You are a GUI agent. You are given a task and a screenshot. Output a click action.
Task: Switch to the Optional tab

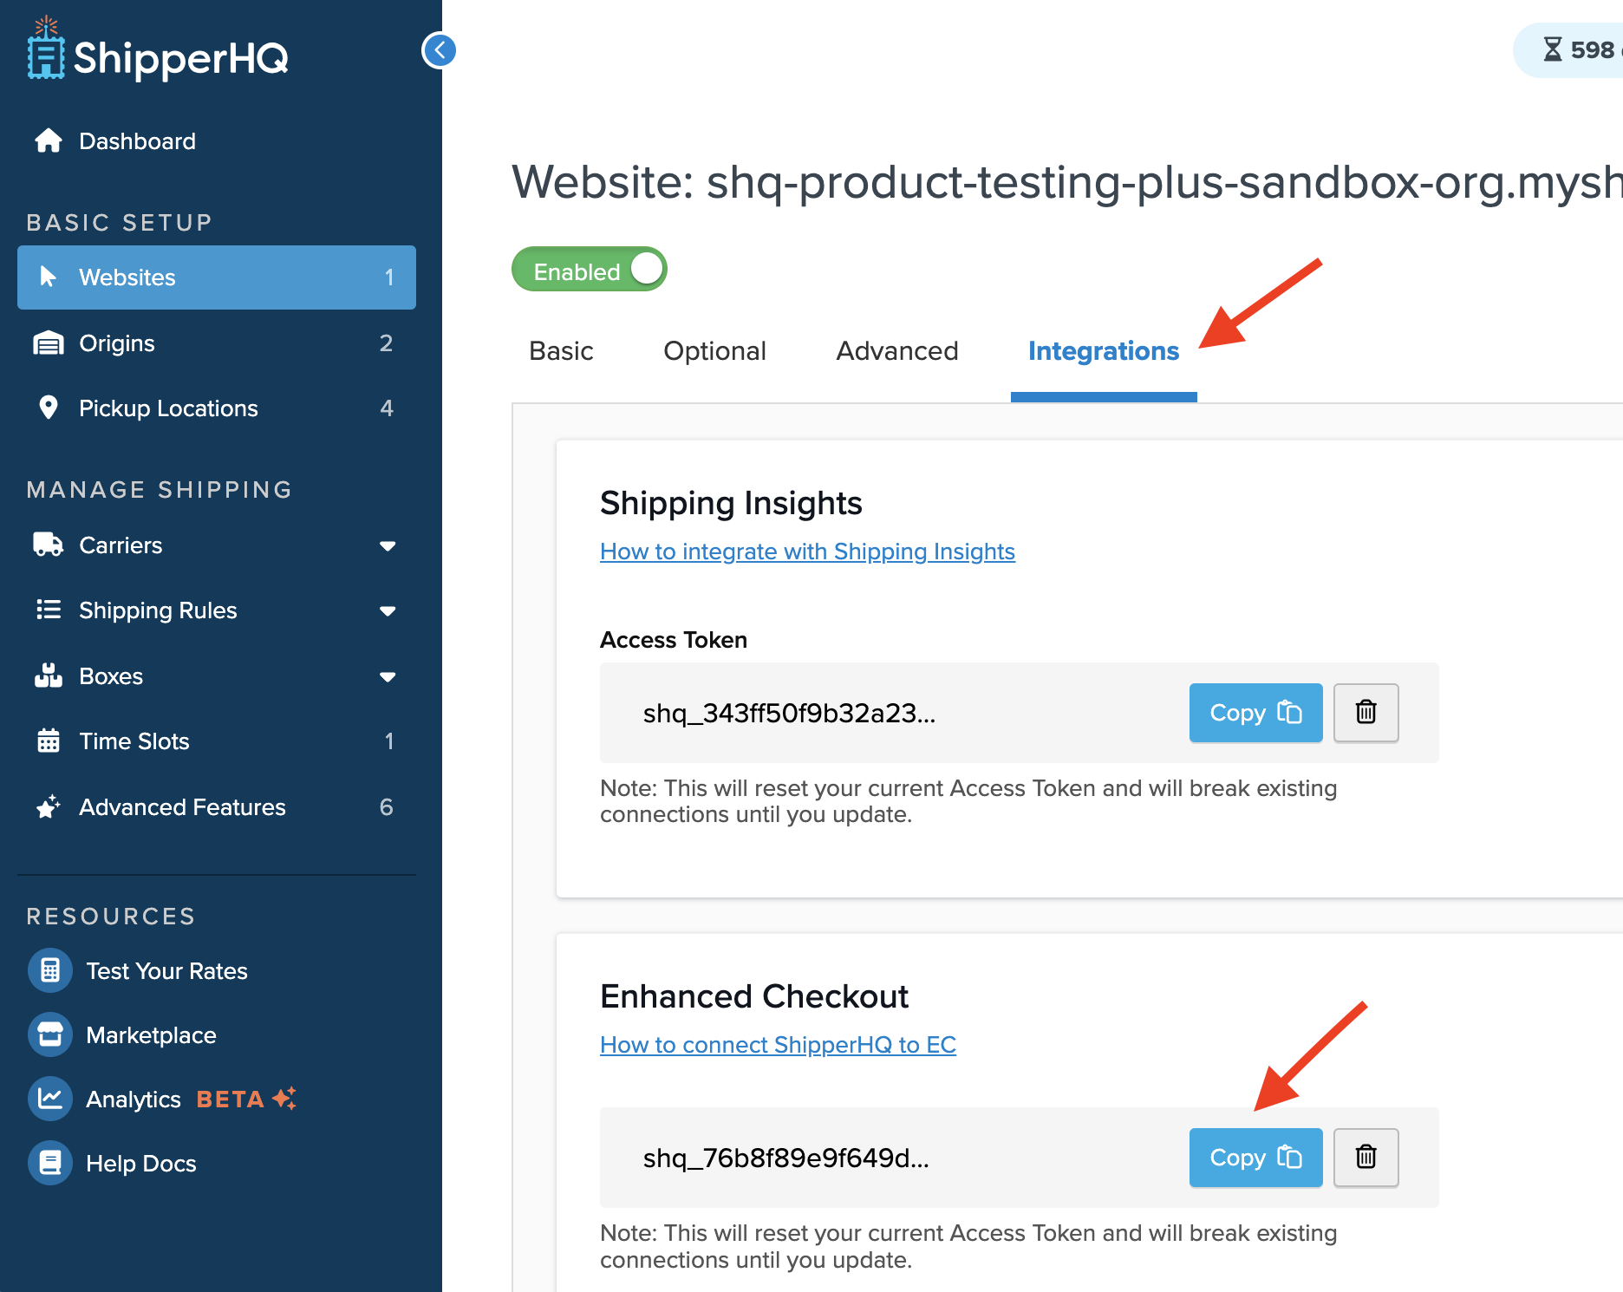(x=714, y=351)
